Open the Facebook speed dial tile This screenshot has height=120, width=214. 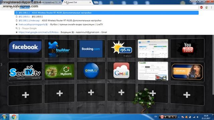[x=25, y=48]
